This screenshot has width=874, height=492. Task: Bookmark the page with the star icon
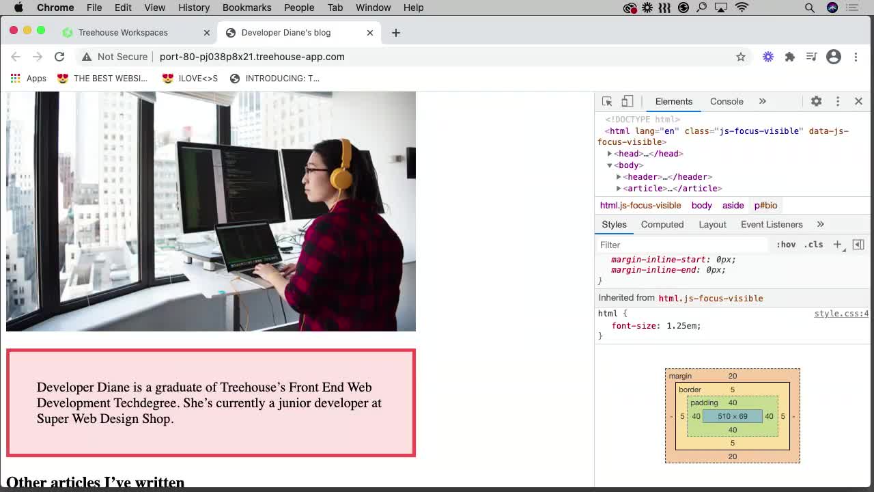(x=741, y=57)
